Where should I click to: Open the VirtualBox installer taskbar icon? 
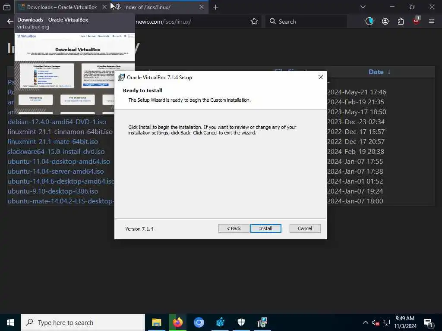[262, 322]
